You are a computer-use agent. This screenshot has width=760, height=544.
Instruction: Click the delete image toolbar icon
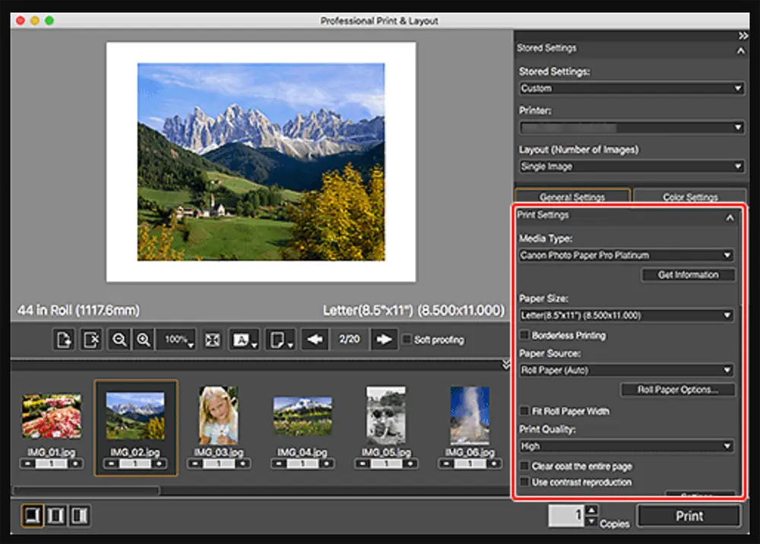tap(91, 339)
